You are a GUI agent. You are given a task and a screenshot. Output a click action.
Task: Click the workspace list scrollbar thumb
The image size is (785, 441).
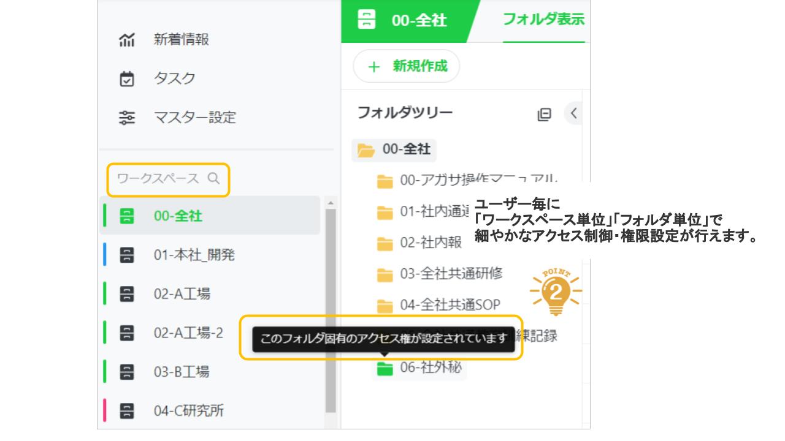click(x=331, y=311)
